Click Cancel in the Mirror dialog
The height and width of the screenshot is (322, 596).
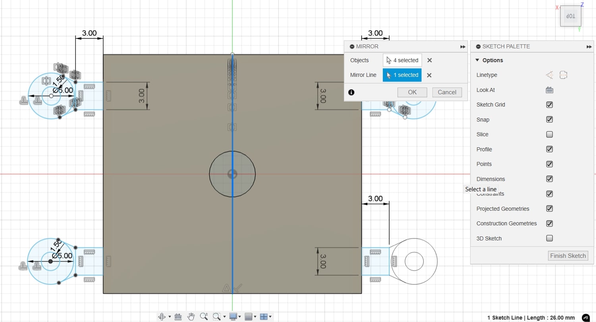(447, 92)
